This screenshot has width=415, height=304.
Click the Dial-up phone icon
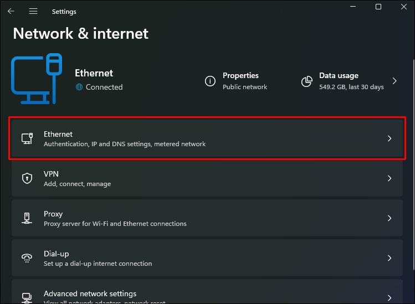pos(27,258)
